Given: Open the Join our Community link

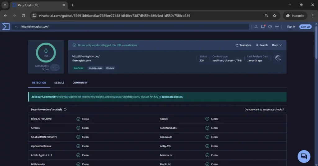Looking at the screenshot, I should [x=44, y=97].
